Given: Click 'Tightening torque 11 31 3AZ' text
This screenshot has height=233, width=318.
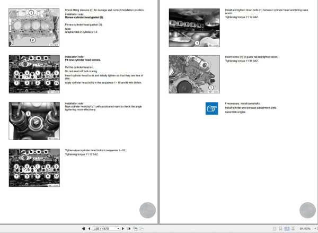Looking at the screenshot, I should point(242,61).
